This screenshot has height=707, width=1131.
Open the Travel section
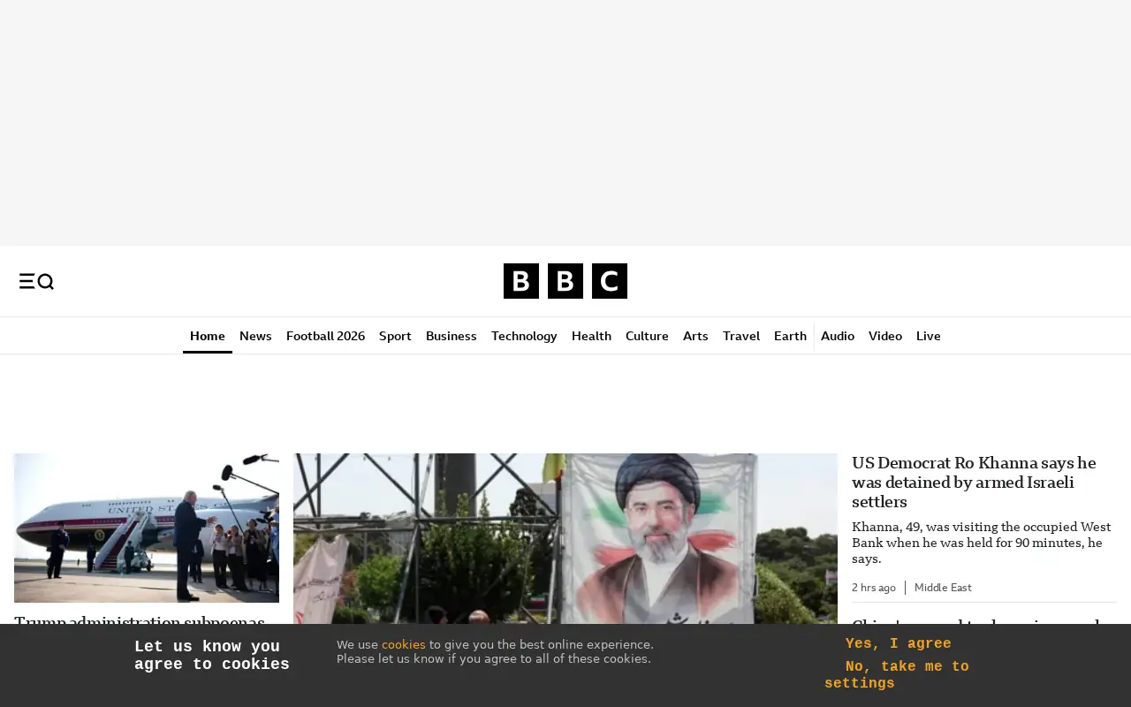pos(741,336)
